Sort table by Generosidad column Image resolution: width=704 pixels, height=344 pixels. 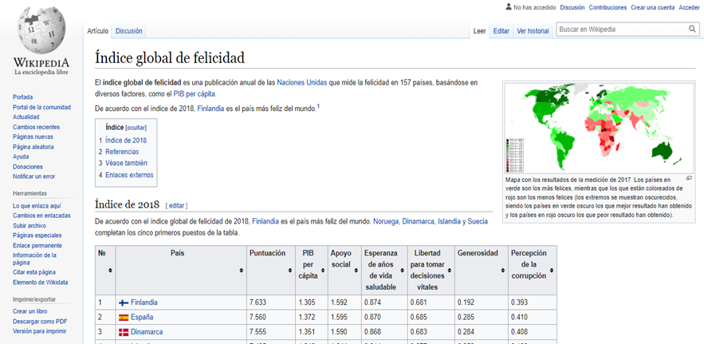(503, 271)
